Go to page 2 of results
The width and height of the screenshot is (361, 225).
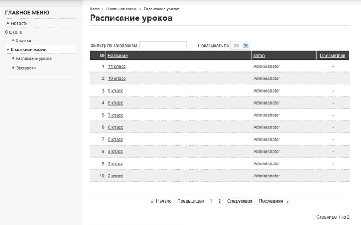pos(219,201)
